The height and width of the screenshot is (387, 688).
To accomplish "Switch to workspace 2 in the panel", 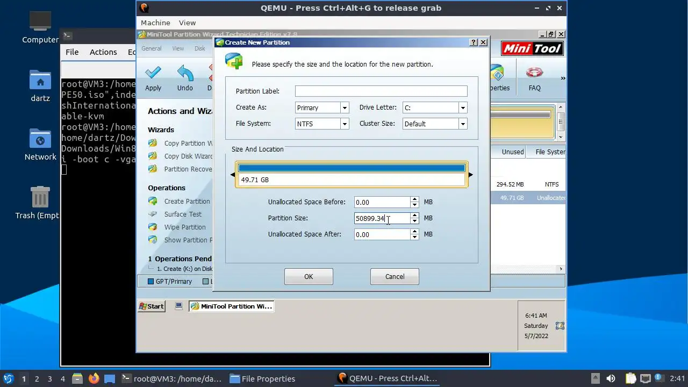I will 37,378.
